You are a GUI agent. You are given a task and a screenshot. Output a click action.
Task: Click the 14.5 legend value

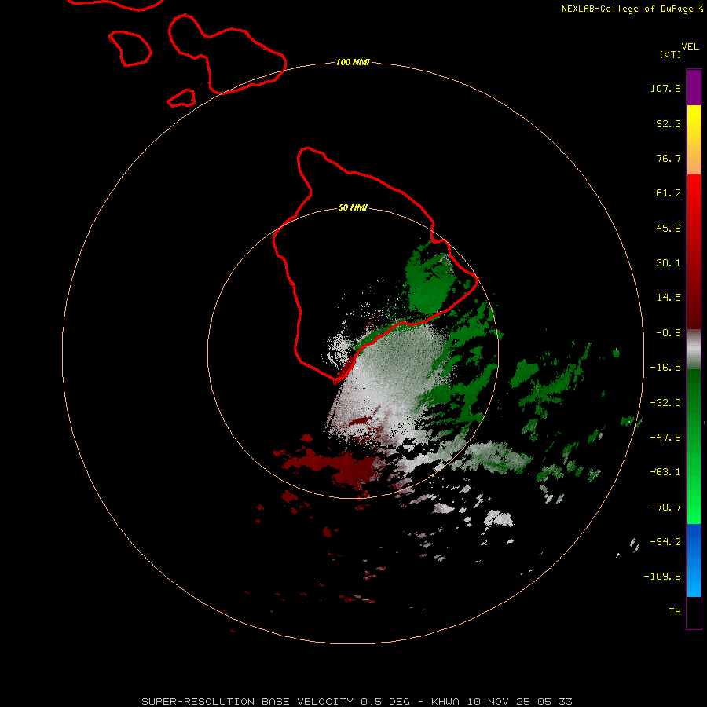(x=669, y=298)
